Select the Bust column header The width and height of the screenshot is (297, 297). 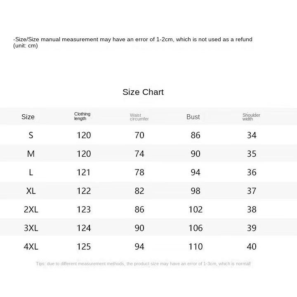tap(193, 117)
